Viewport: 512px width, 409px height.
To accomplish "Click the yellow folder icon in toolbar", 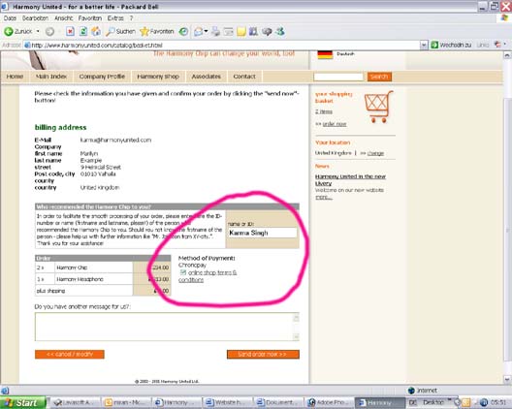I will pos(241,31).
